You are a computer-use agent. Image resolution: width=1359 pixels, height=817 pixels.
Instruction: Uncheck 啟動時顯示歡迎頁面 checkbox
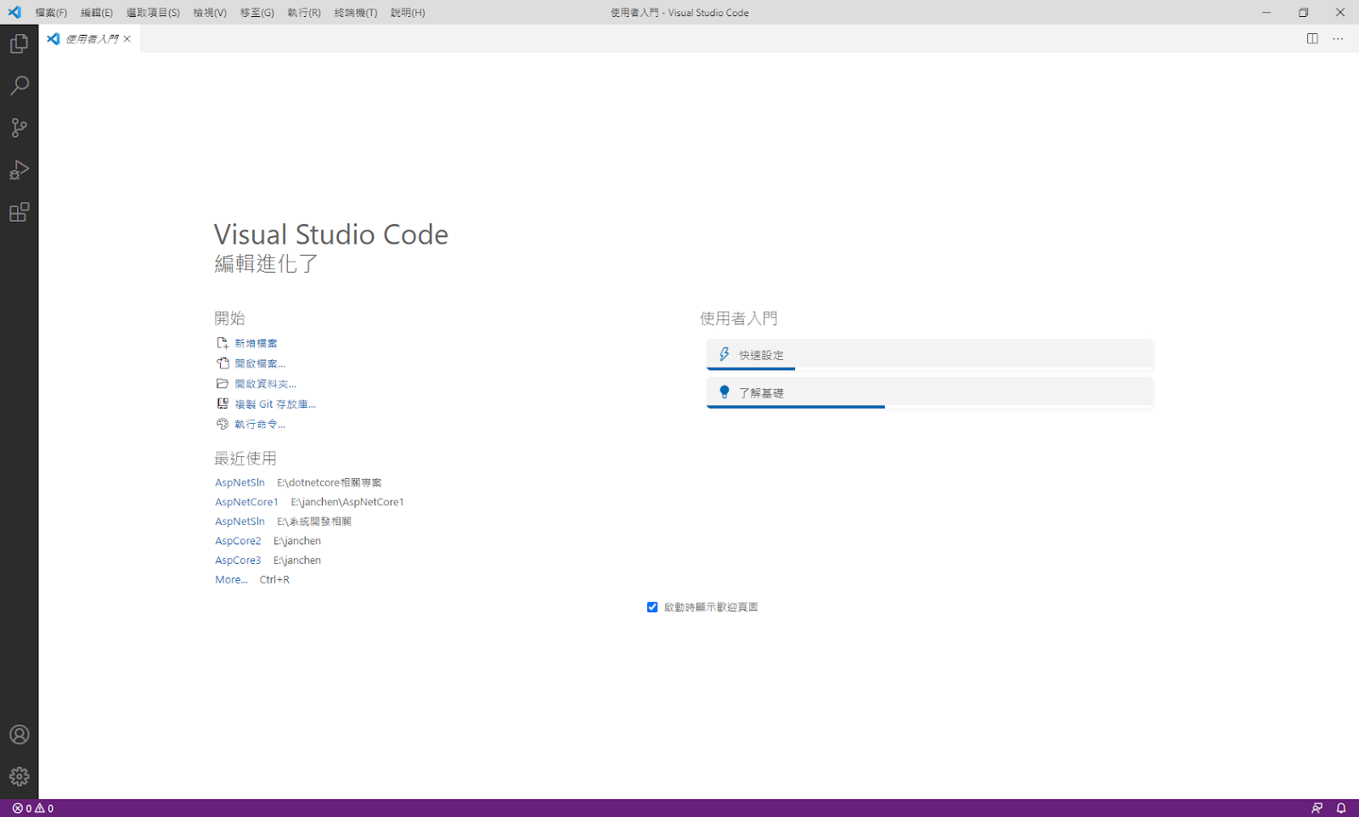click(x=652, y=607)
